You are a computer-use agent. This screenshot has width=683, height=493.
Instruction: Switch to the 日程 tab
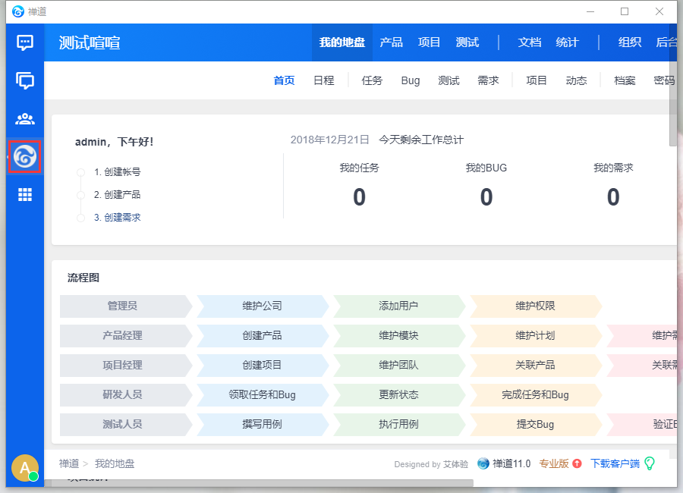pyautogui.click(x=324, y=80)
